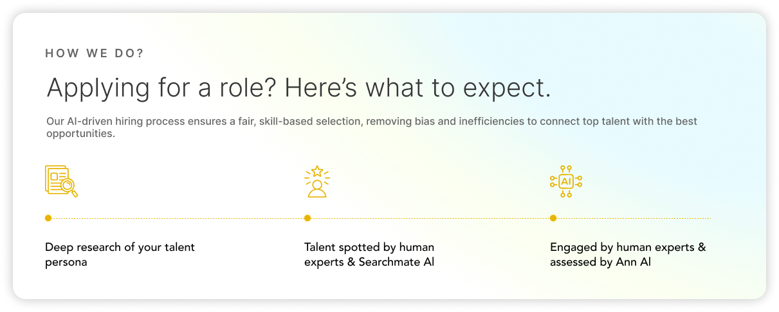Open 'Talent spotted by human experts' step
This screenshot has width=779, height=312.
369,255
